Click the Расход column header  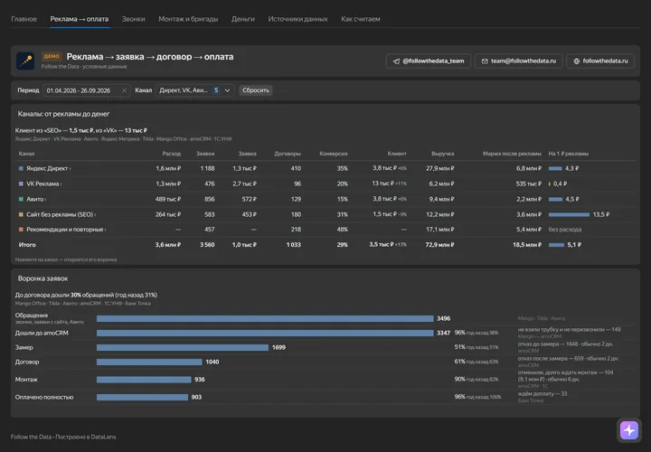coord(172,154)
